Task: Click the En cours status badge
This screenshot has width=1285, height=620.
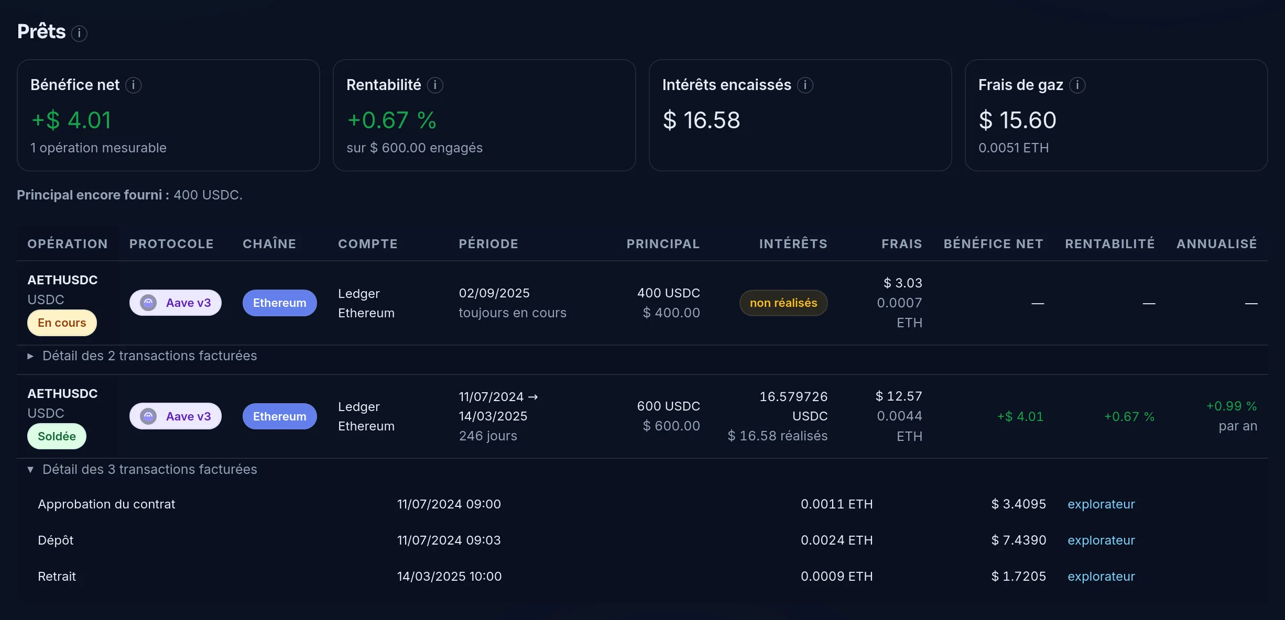Action: pos(62,323)
